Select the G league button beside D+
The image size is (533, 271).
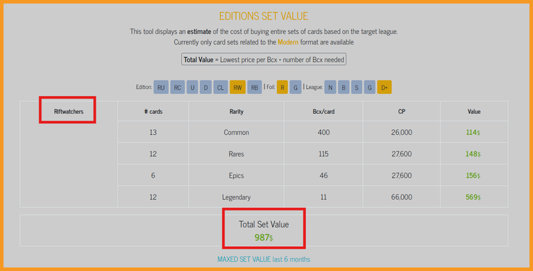369,87
